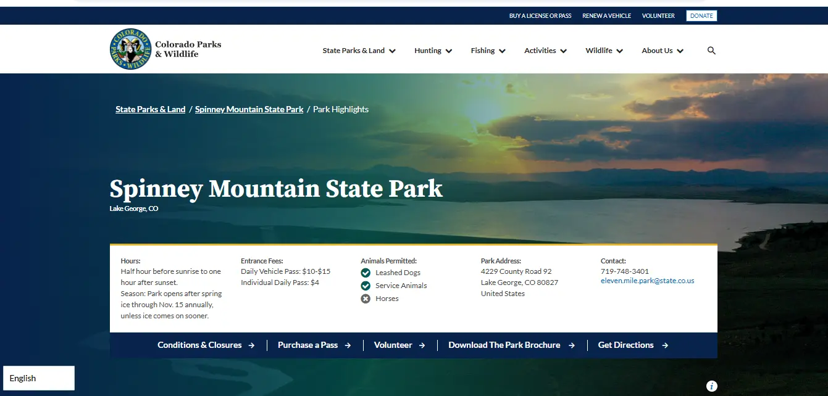Open the Activities navigation item
The height and width of the screenshot is (396, 828).
coord(540,51)
